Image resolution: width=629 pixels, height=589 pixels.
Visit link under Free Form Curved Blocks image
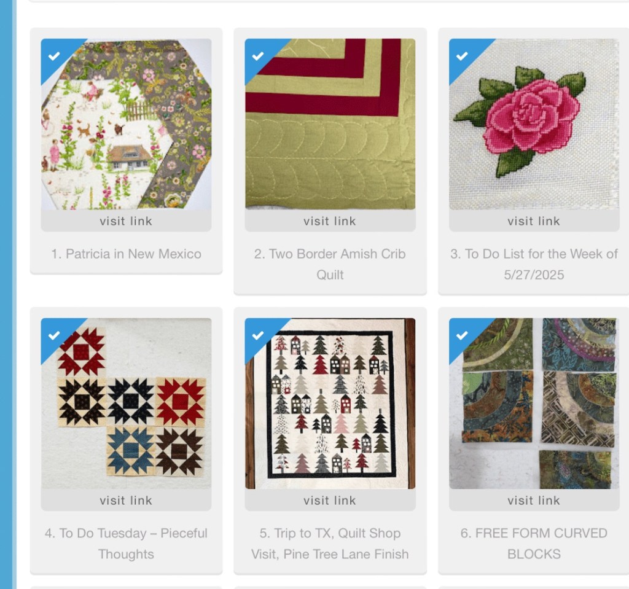pos(534,500)
